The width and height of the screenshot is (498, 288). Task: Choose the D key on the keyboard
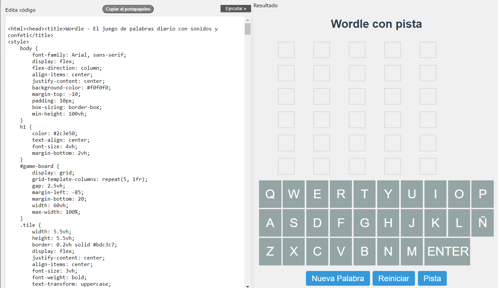[x=317, y=223]
